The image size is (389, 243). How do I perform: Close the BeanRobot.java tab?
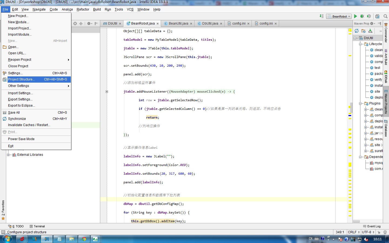tap(158, 24)
